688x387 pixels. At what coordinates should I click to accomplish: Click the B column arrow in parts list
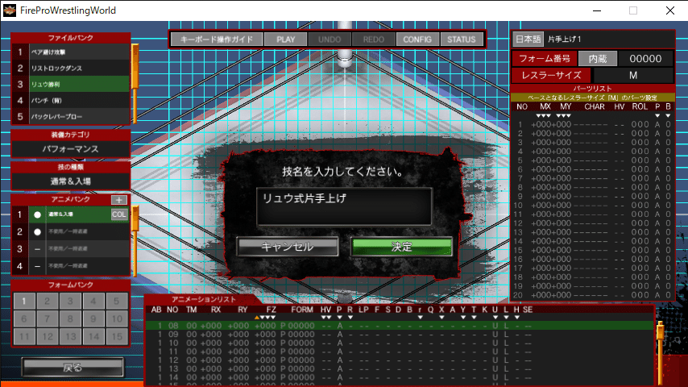coord(668,115)
